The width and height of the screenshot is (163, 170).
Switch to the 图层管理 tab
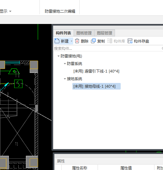[x=105, y=33]
